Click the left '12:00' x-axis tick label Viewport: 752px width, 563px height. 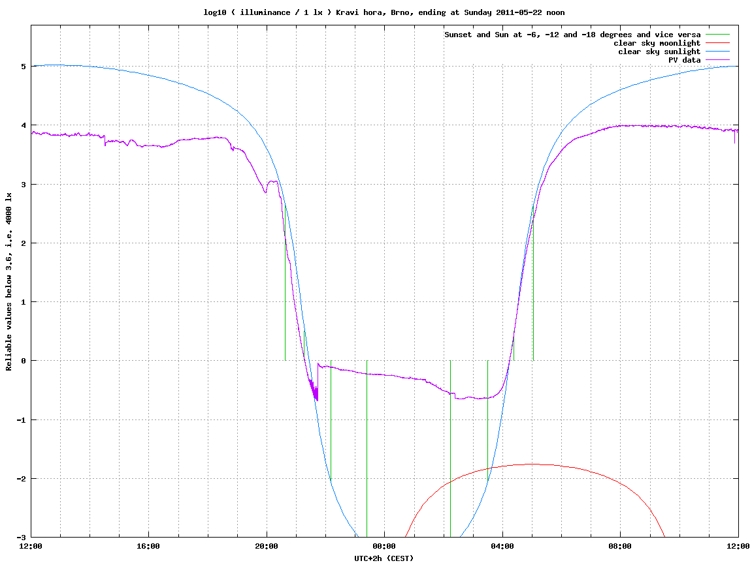click(31, 546)
